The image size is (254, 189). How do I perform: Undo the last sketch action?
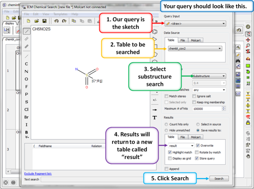(56, 21)
